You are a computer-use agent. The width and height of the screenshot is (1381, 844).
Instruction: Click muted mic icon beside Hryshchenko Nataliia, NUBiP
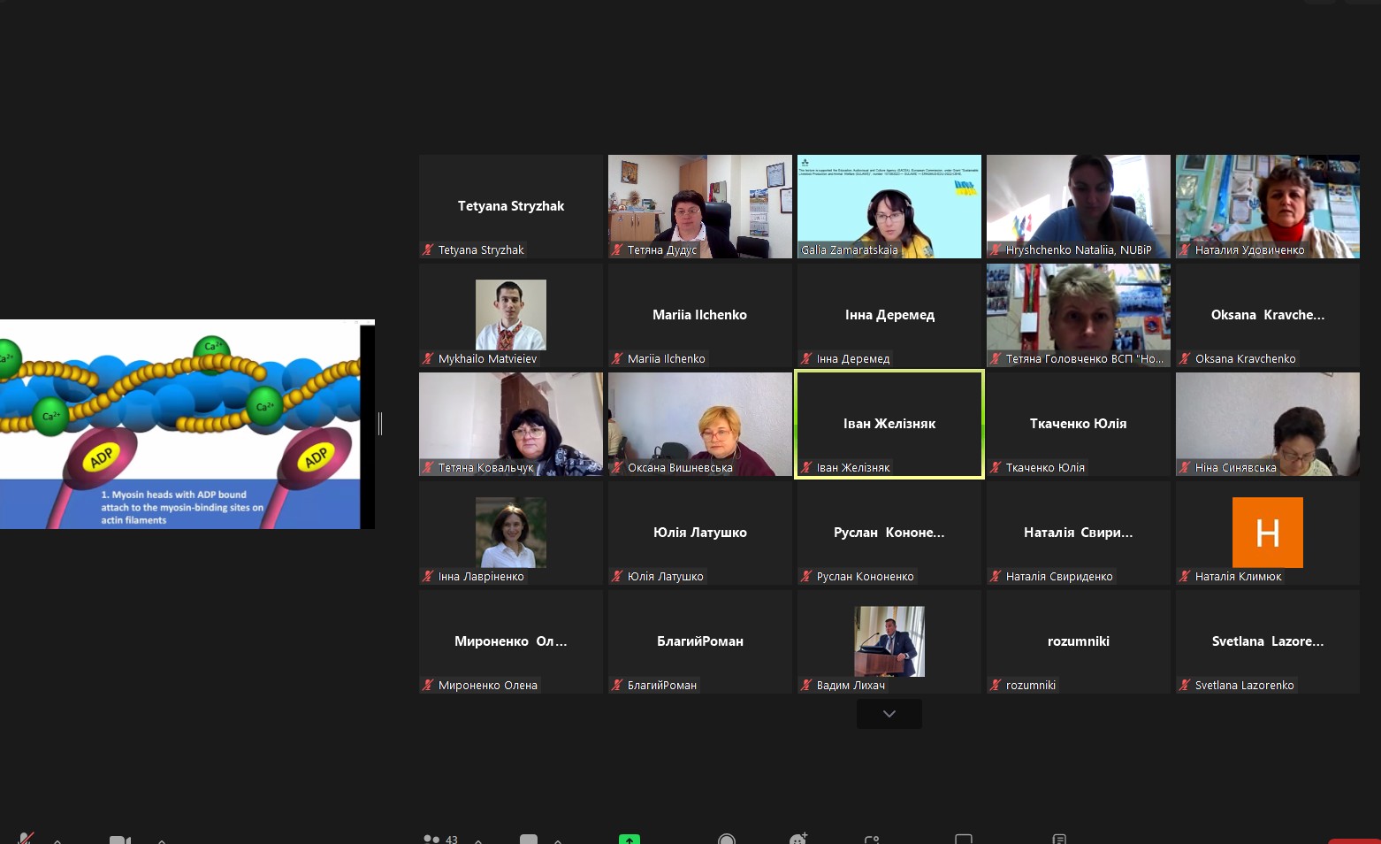[996, 250]
